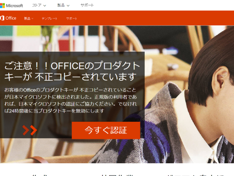Expand 製品 in the orange Office bar
This screenshot has width=234, height=176.
coord(29,19)
